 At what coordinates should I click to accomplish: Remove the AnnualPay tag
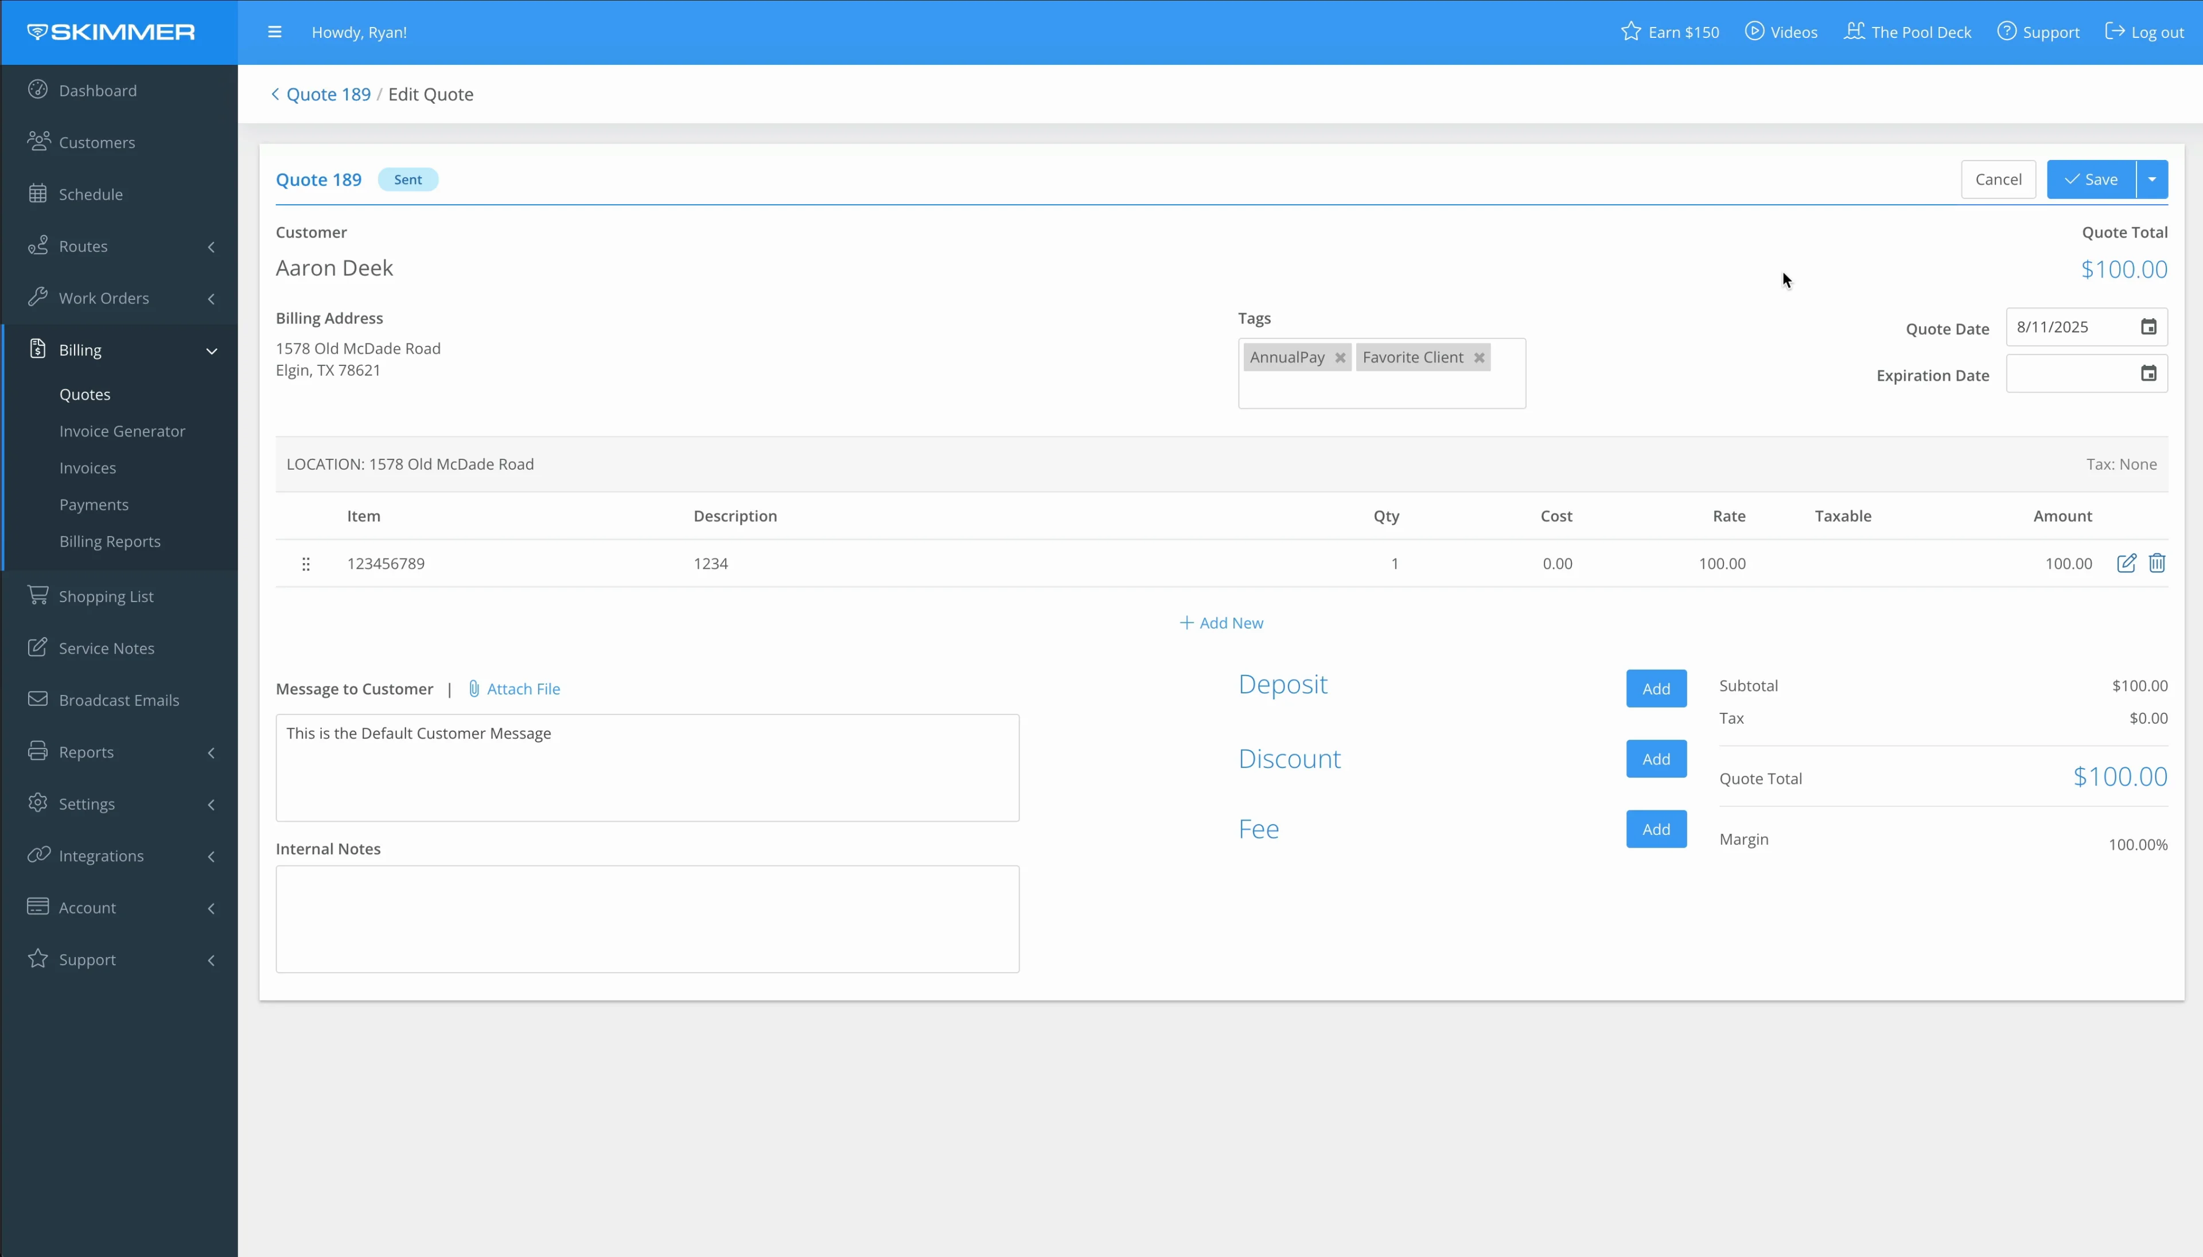pyautogui.click(x=1340, y=357)
